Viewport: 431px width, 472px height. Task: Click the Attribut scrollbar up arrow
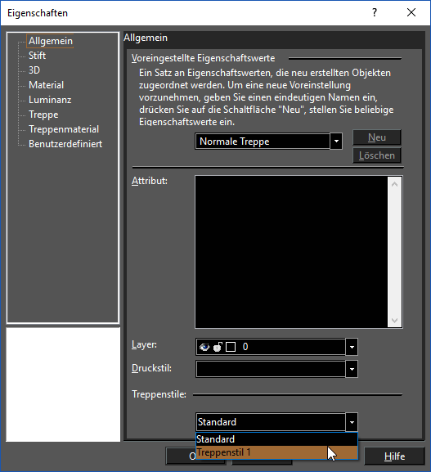coord(394,184)
